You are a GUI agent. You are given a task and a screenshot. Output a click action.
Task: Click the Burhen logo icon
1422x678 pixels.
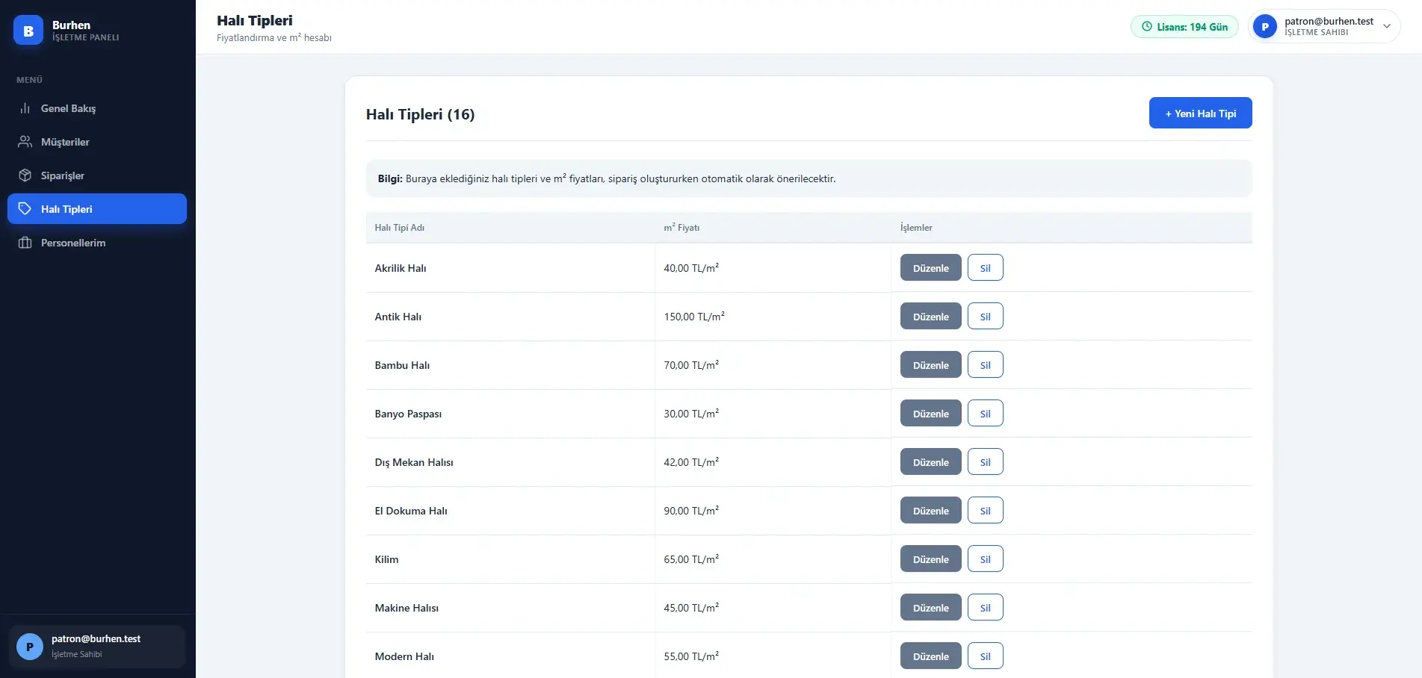28,31
